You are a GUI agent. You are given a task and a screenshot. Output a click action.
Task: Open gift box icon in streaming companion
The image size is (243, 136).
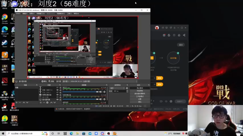[x=164, y=35]
